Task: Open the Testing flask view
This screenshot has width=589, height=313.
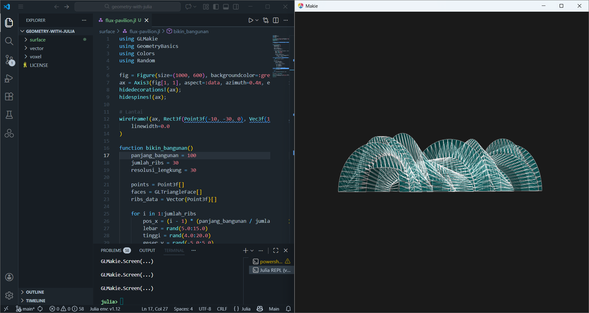Action: coord(9,115)
